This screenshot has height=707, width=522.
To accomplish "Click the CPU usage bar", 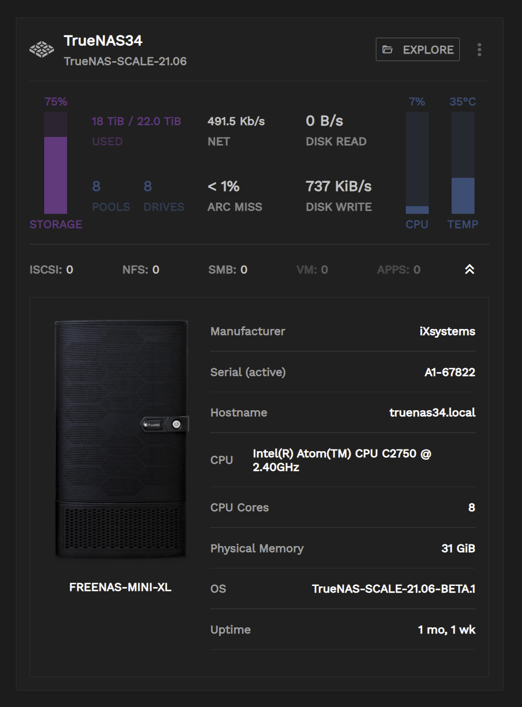I will 417,163.
